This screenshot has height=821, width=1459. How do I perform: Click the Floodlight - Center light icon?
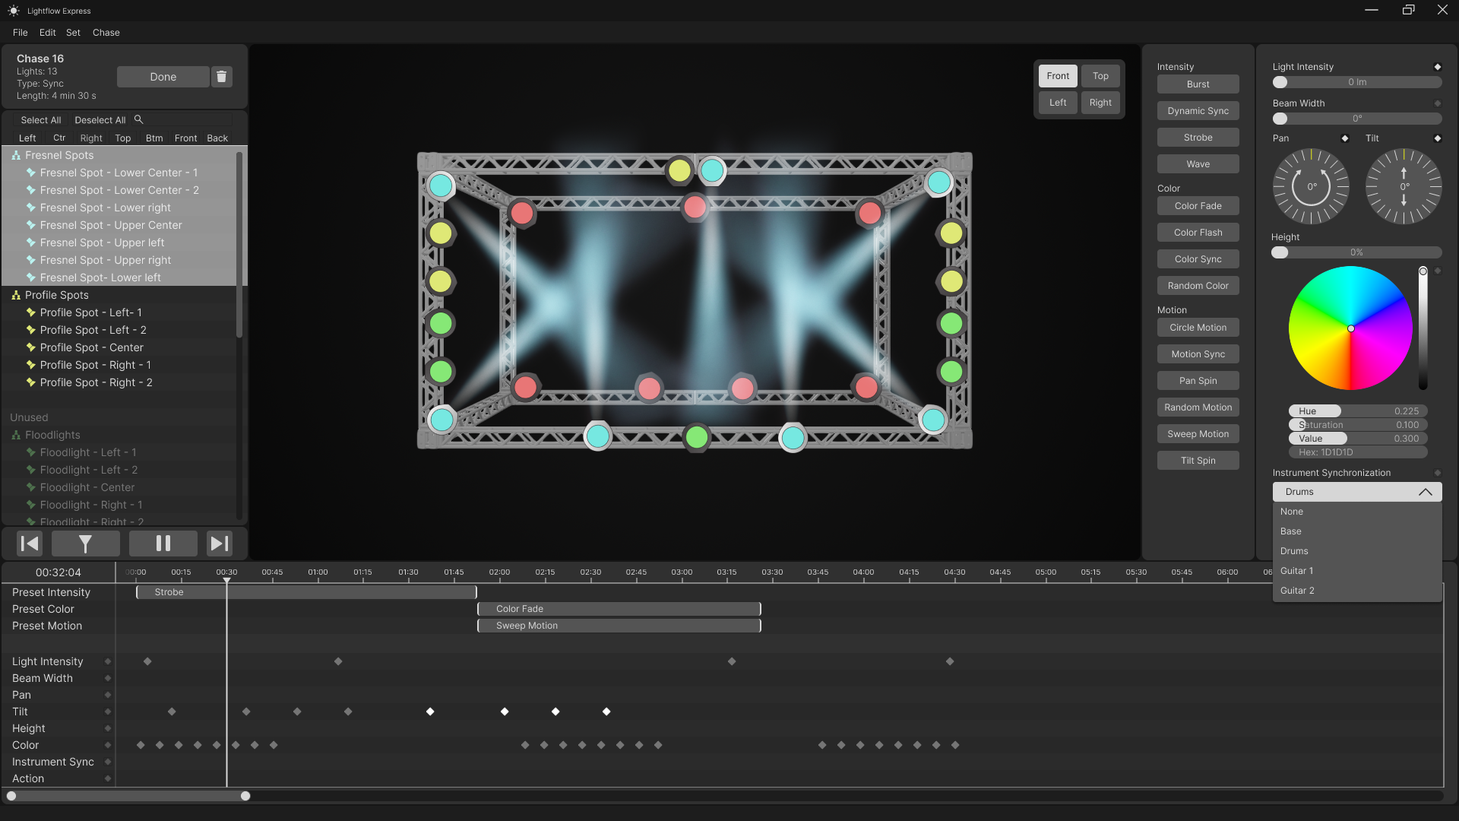[x=31, y=487]
